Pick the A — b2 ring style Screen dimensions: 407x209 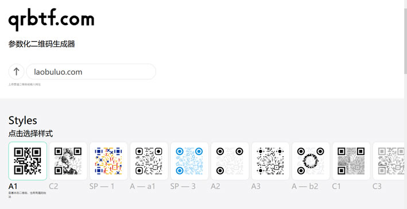[x=311, y=161]
